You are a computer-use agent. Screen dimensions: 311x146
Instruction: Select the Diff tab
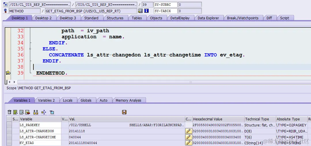[269, 18]
